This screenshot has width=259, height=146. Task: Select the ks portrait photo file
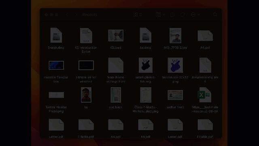[86, 95]
